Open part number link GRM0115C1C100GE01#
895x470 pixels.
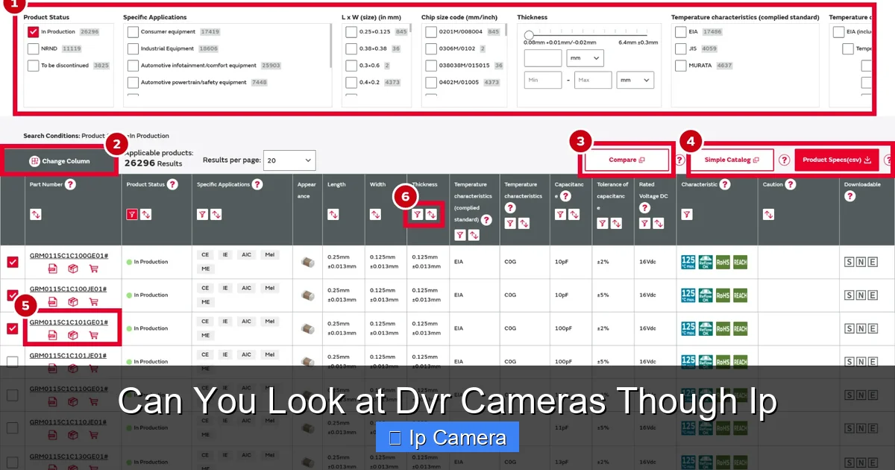pyautogui.click(x=69, y=255)
